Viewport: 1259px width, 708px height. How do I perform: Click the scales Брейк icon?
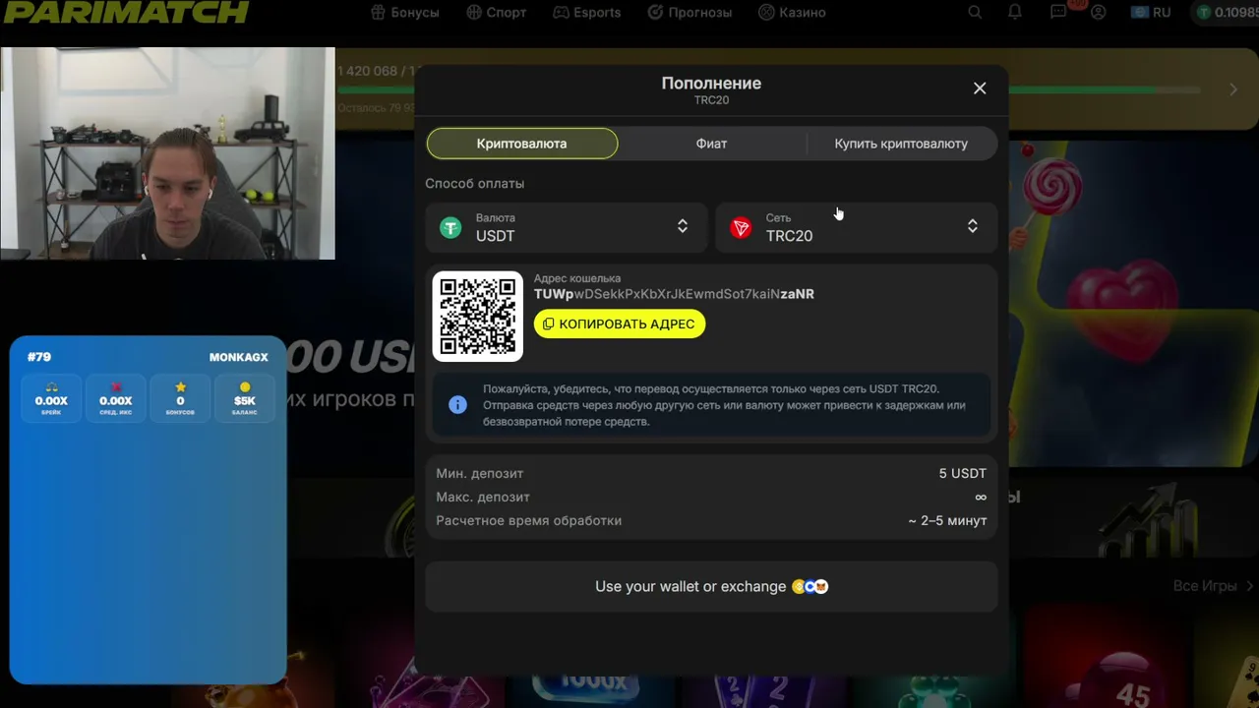tap(51, 387)
